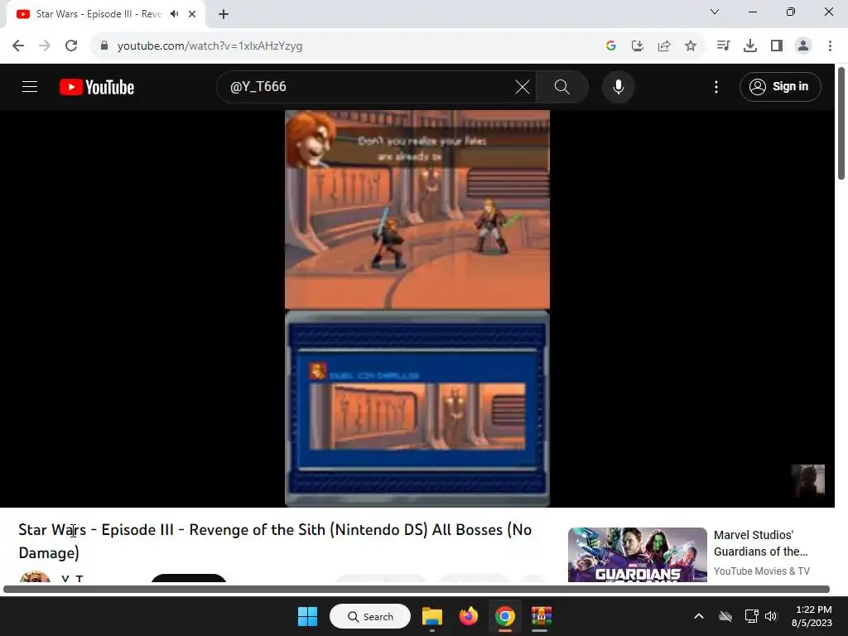Click the channel watermark in video corner

coord(808,480)
